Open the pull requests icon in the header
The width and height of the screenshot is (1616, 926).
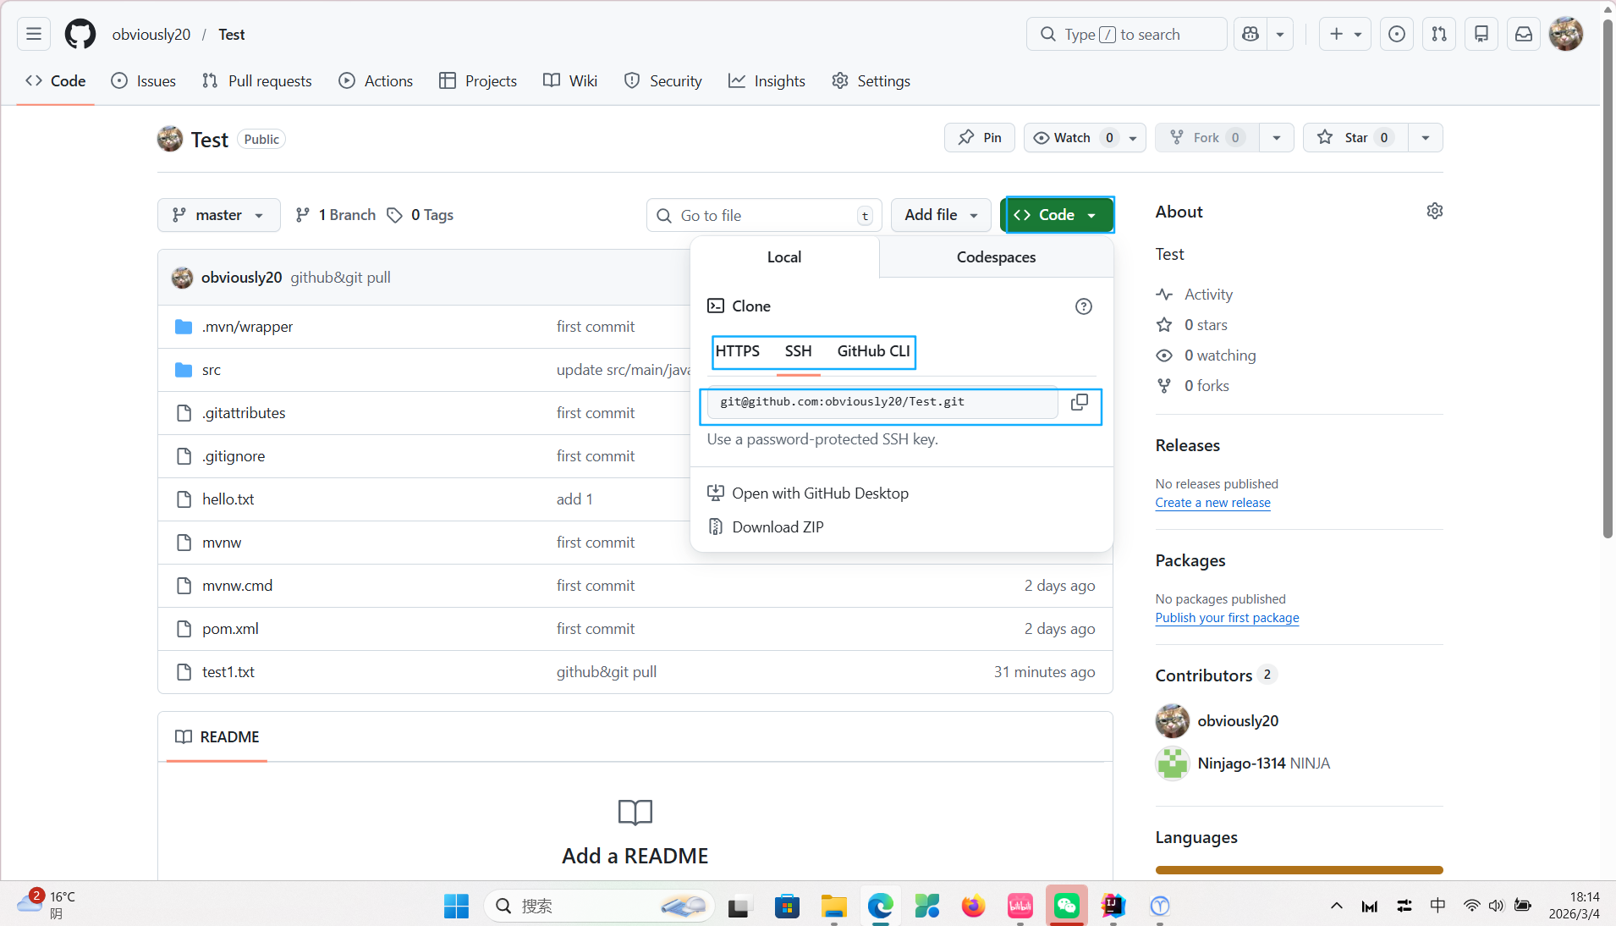(x=1438, y=34)
